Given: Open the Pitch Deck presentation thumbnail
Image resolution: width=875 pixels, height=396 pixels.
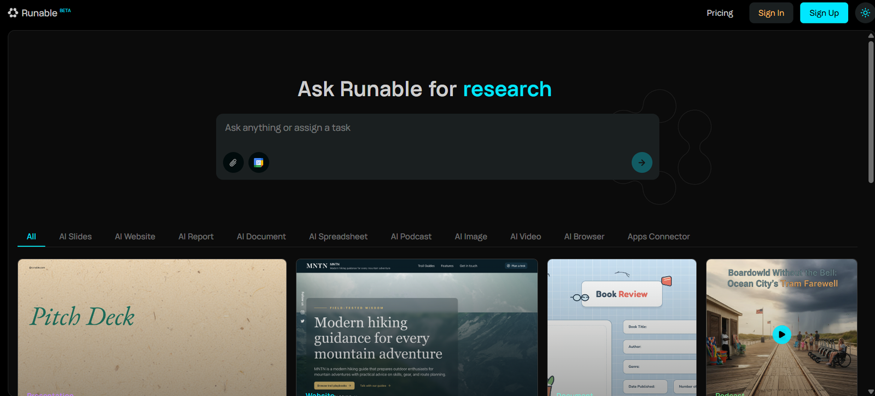Looking at the screenshot, I should pos(152,327).
